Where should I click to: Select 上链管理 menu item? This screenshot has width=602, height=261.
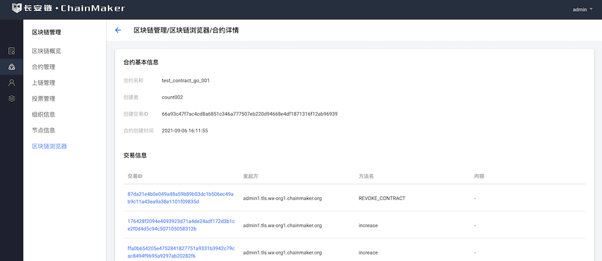44,83
